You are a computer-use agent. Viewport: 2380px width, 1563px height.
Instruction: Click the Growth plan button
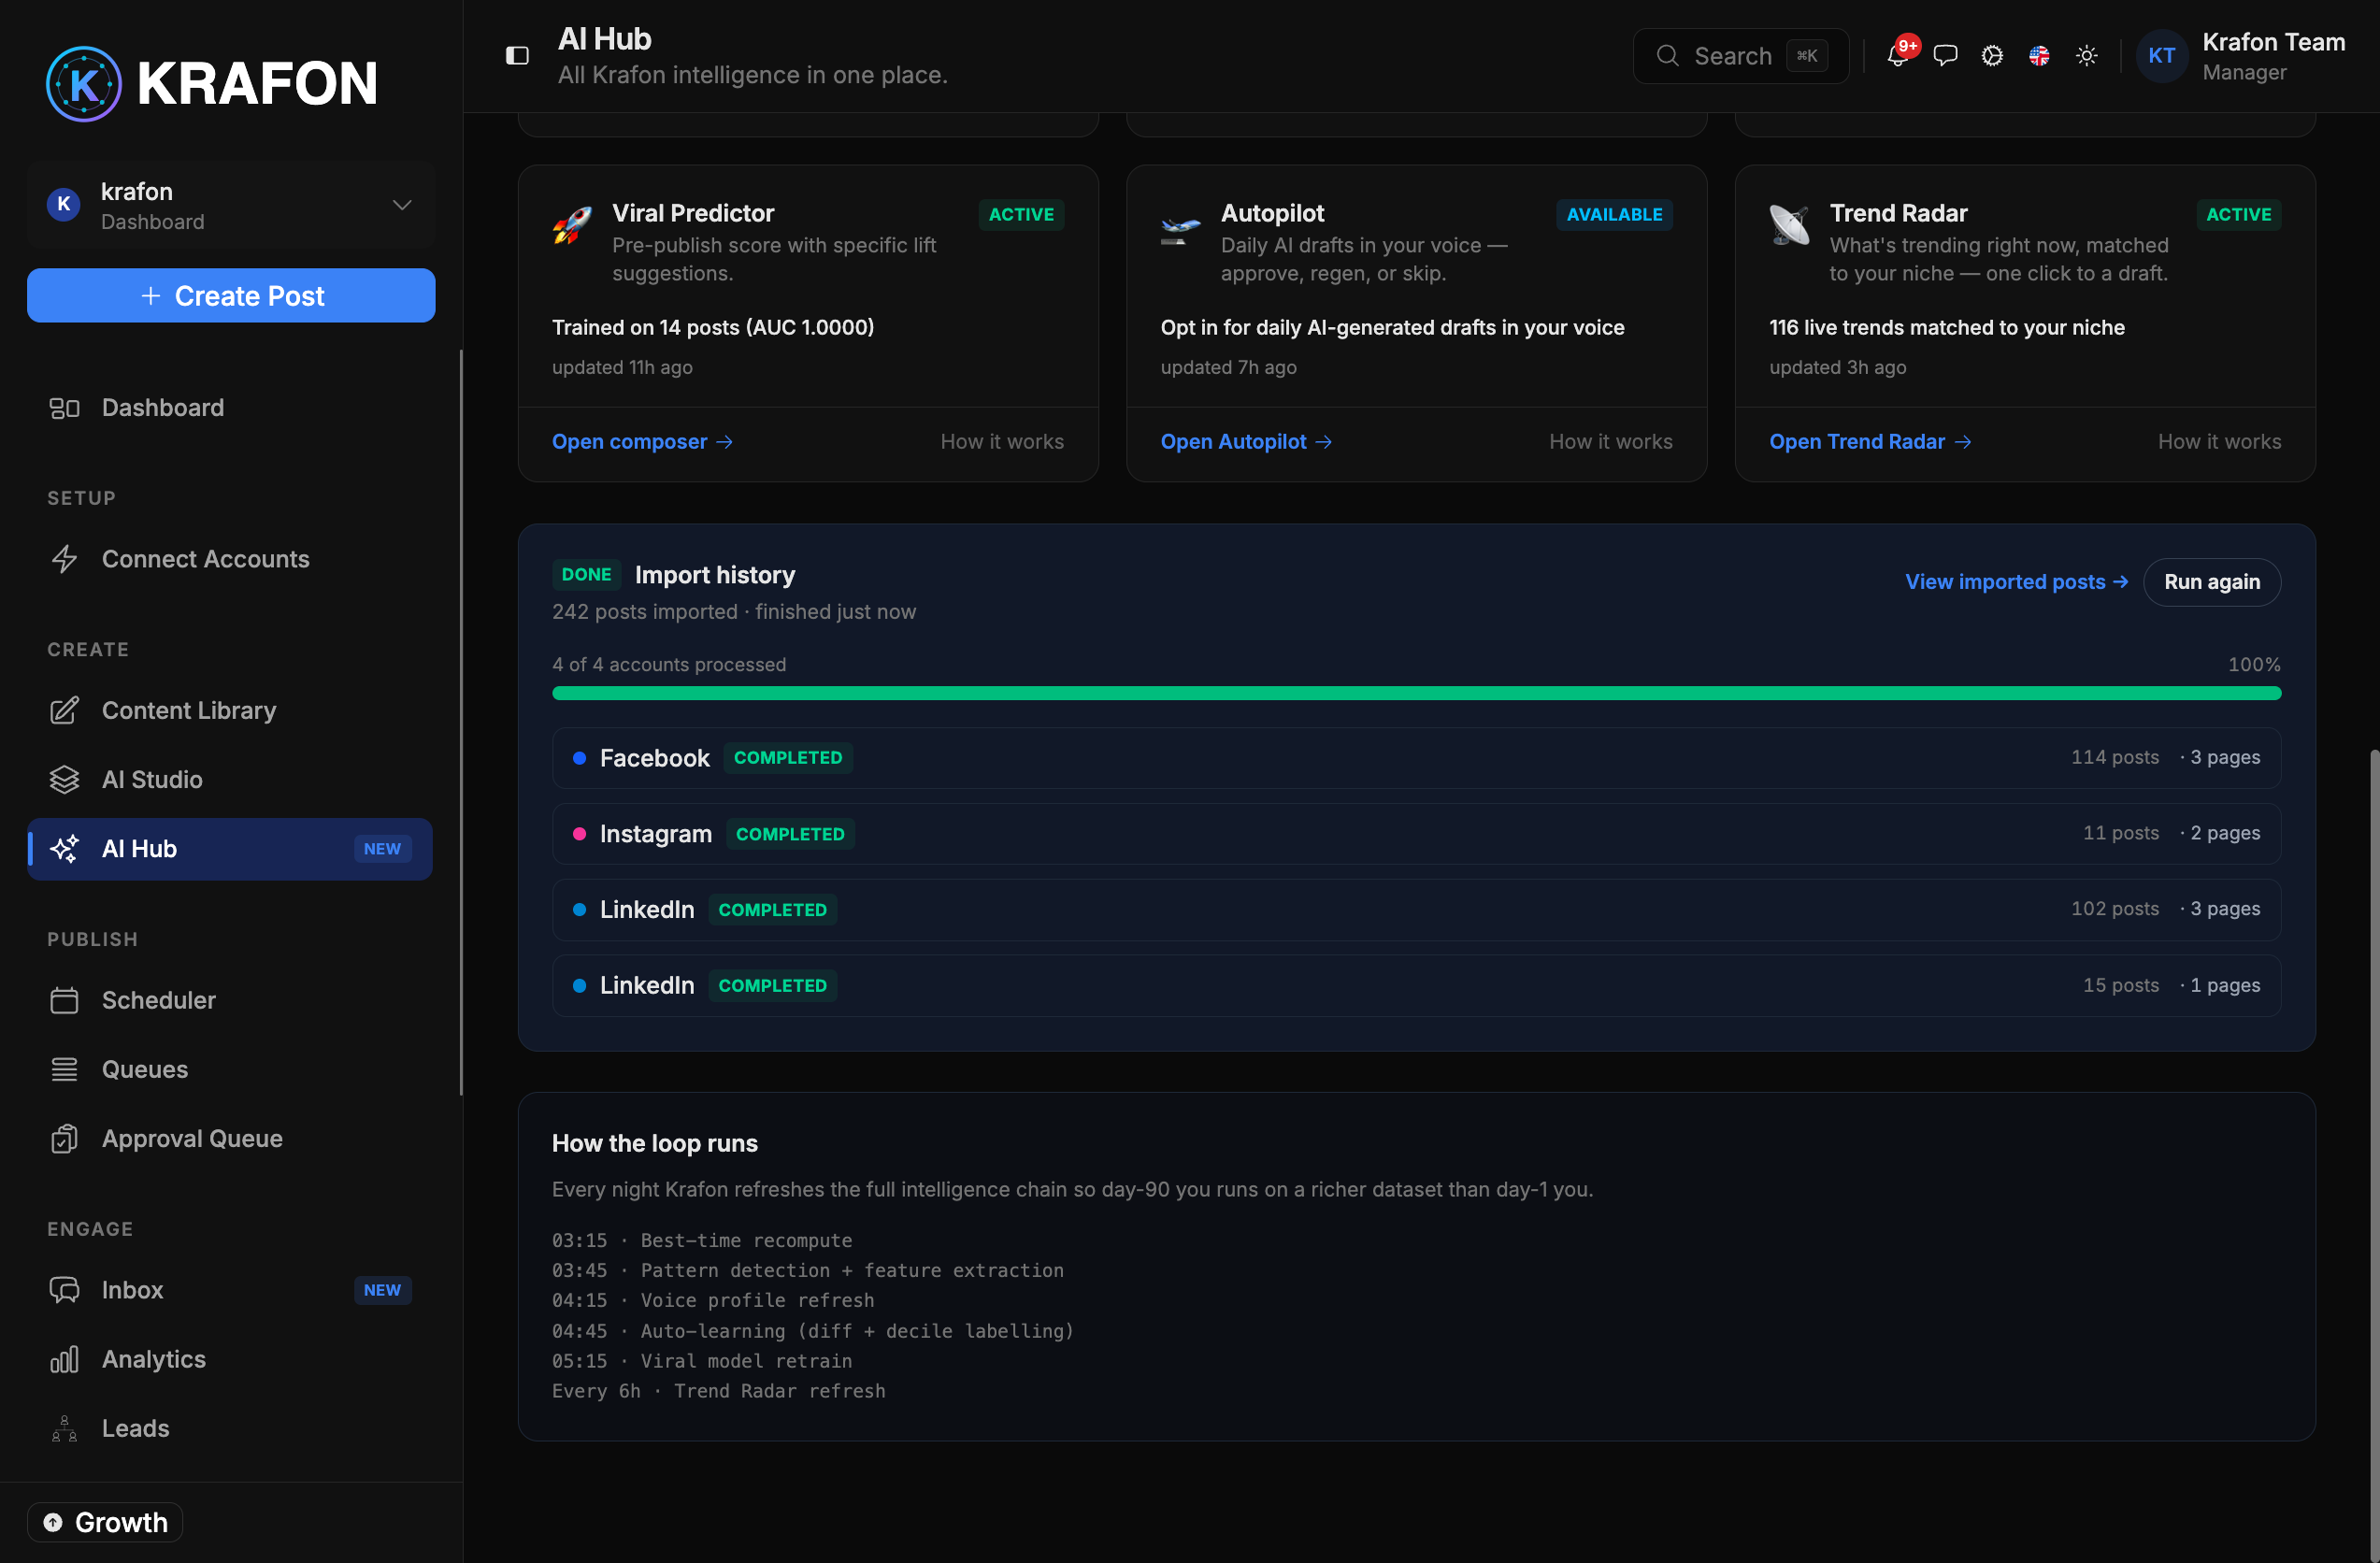point(105,1522)
